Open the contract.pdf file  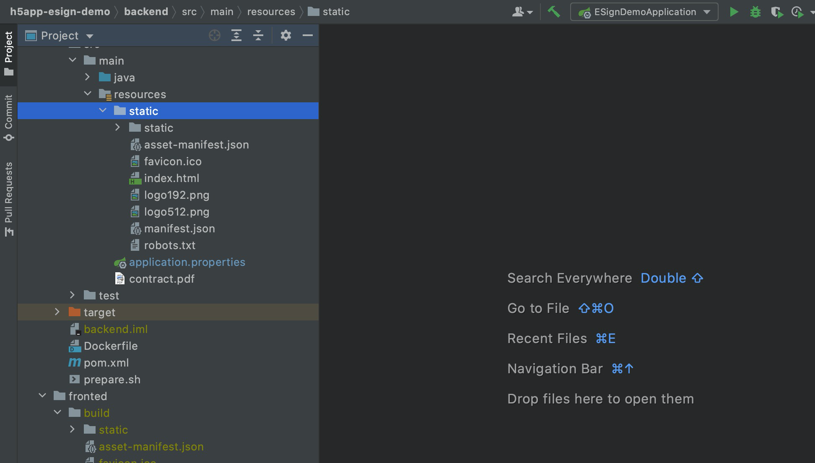[x=161, y=278]
